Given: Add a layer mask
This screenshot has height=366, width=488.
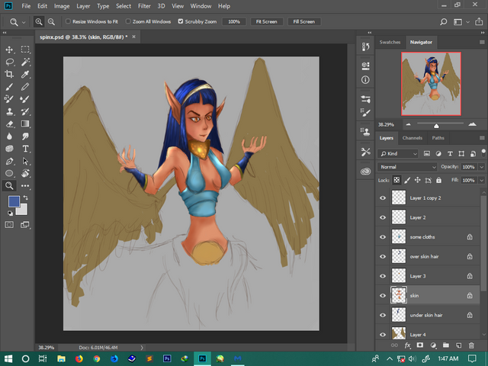Looking at the screenshot, I should [x=420, y=345].
